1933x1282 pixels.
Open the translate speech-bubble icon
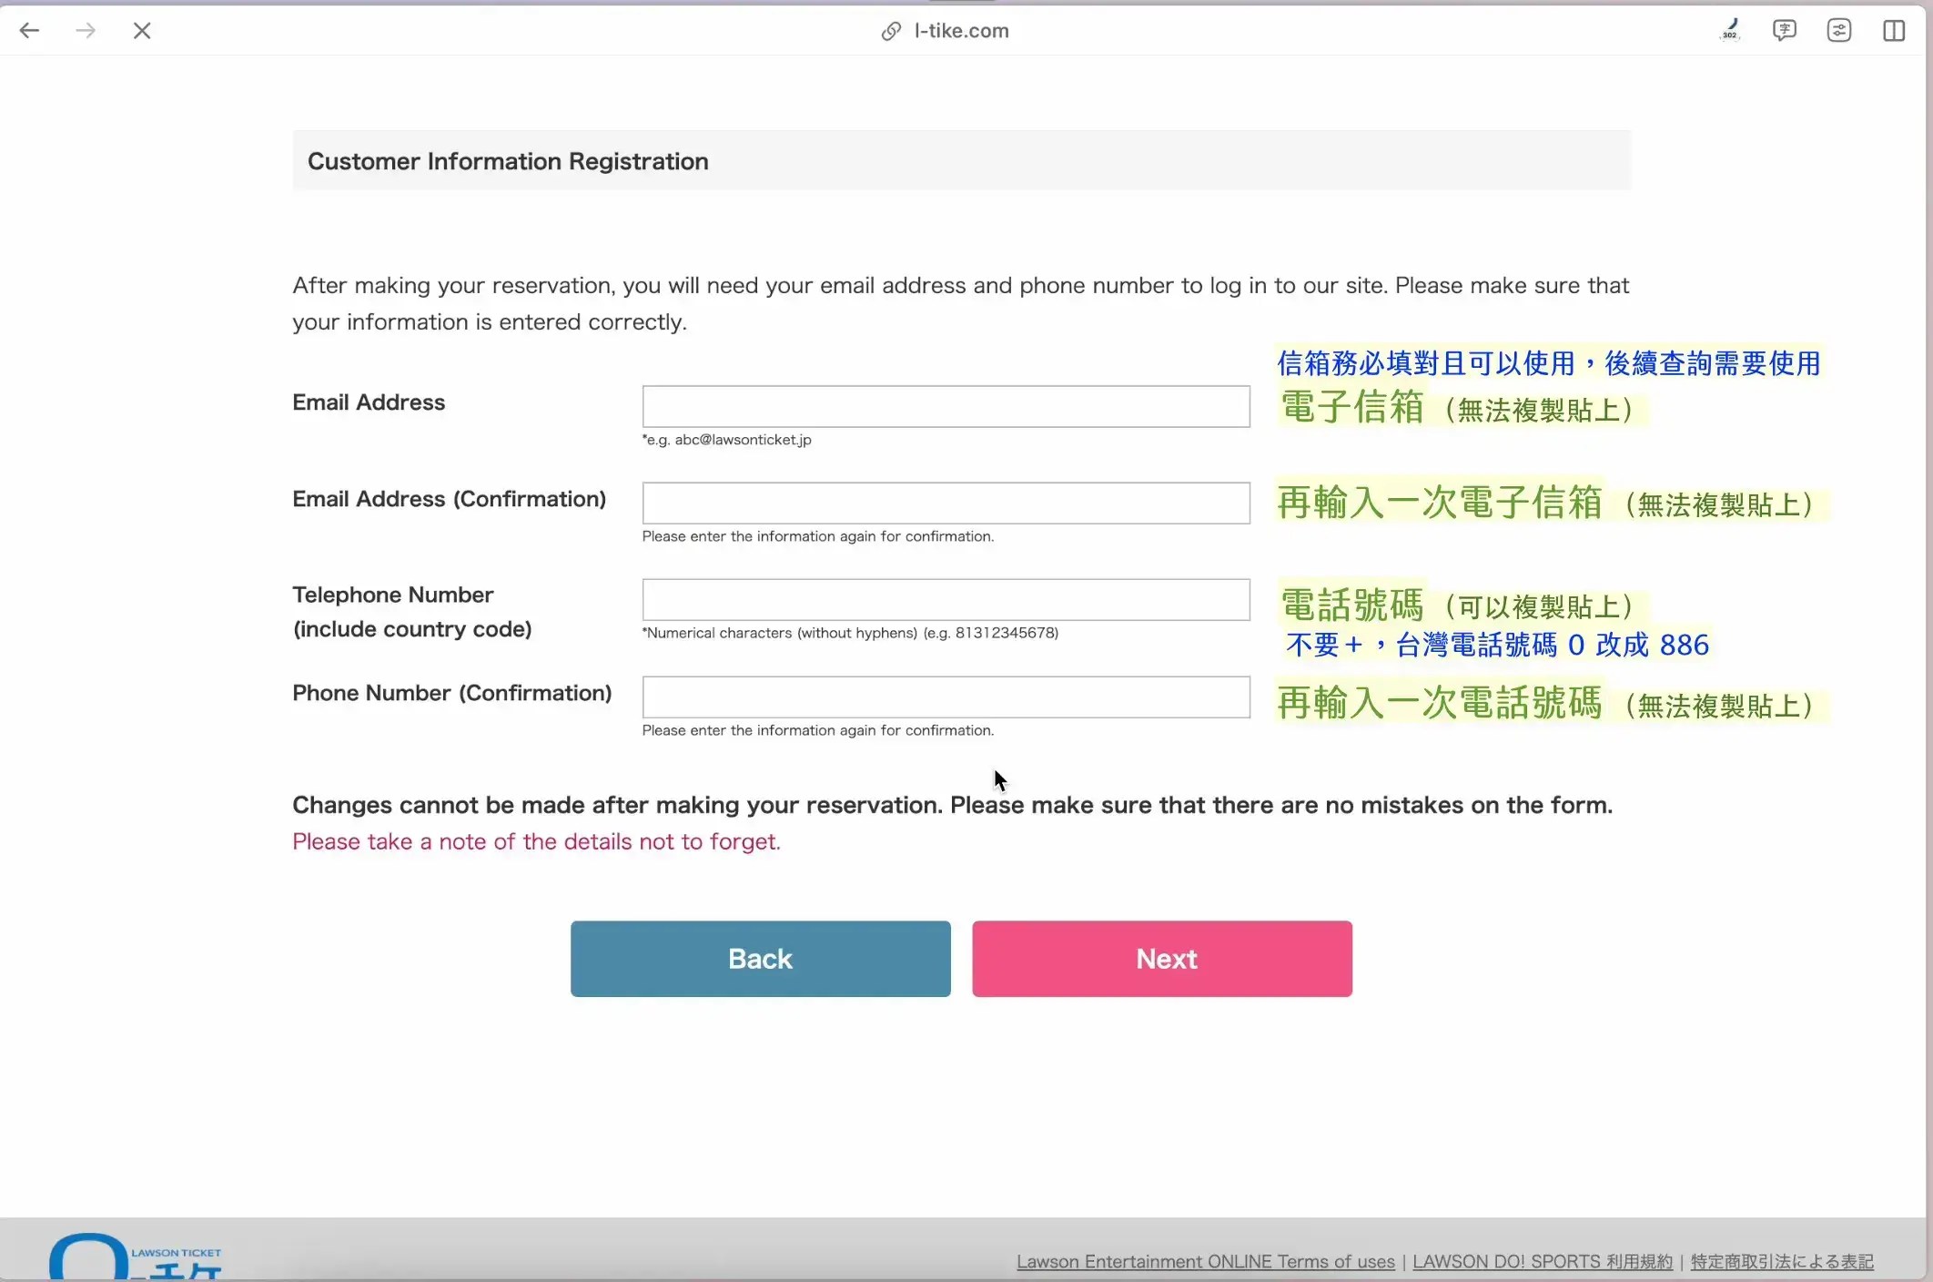click(1785, 30)
